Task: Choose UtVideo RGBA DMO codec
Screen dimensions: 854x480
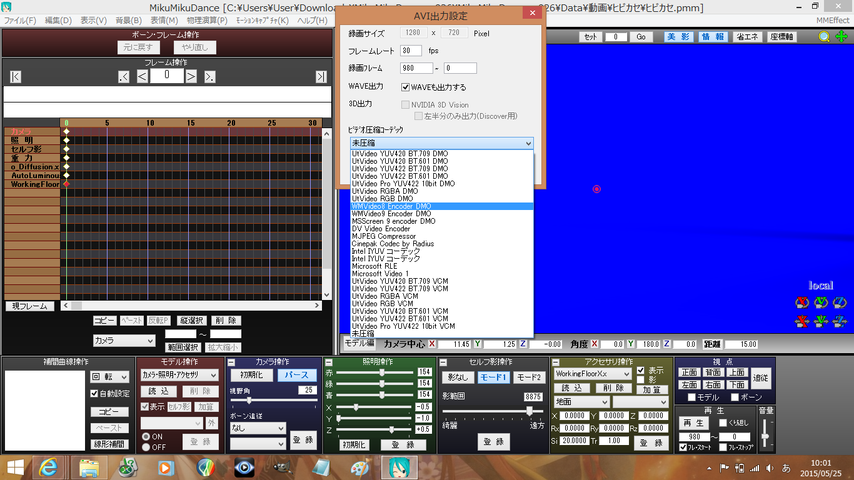Action: 442,191
